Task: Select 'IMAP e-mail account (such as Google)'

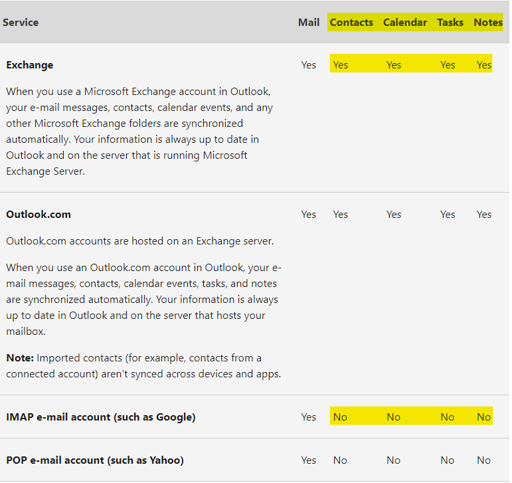Action: [100, 417]
